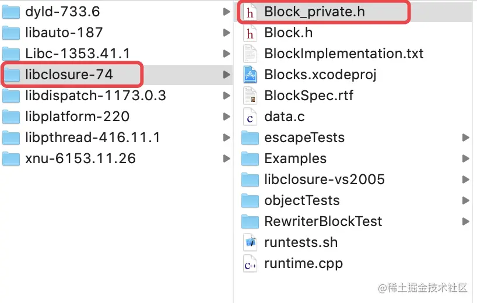The height and width of the screenshot is (303, 477).
Task: Click the data.c source file icon
Action: tap(250, 117)
